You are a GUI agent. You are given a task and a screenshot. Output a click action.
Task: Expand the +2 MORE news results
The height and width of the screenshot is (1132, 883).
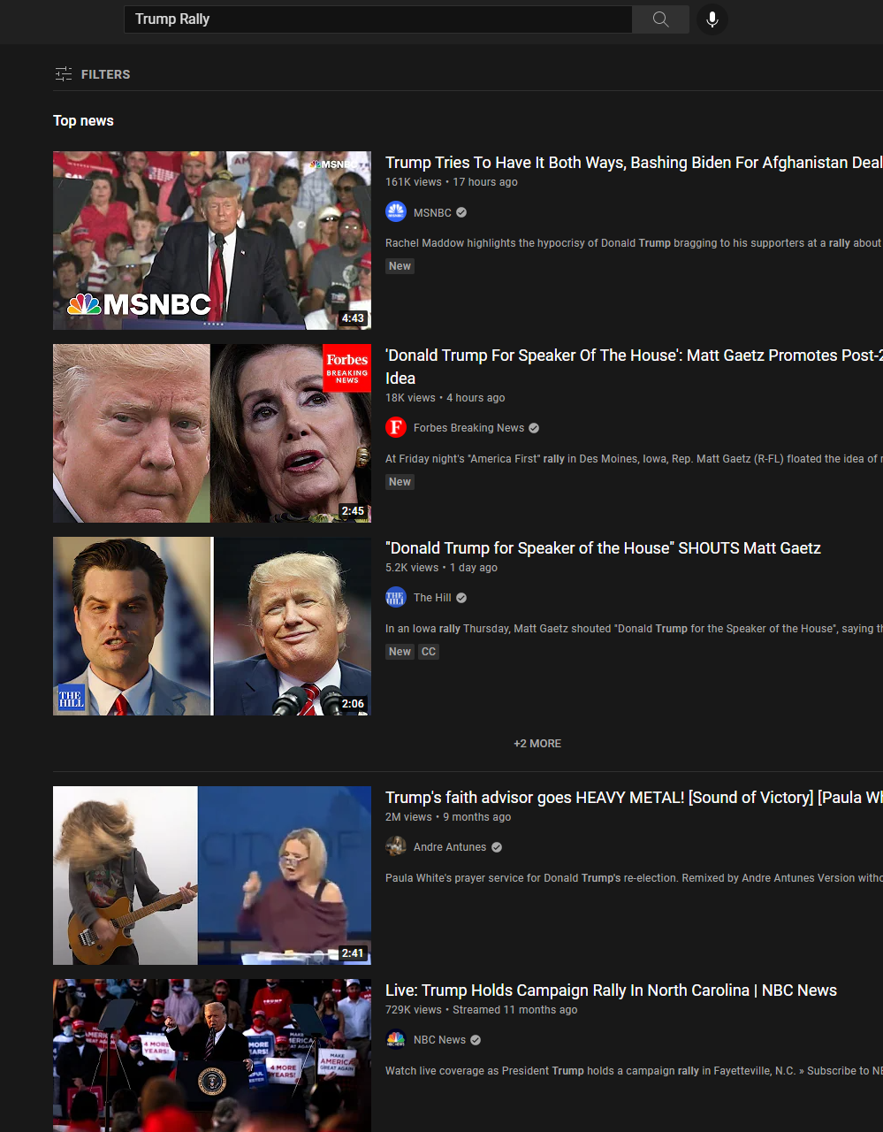(x=537, y=744)
